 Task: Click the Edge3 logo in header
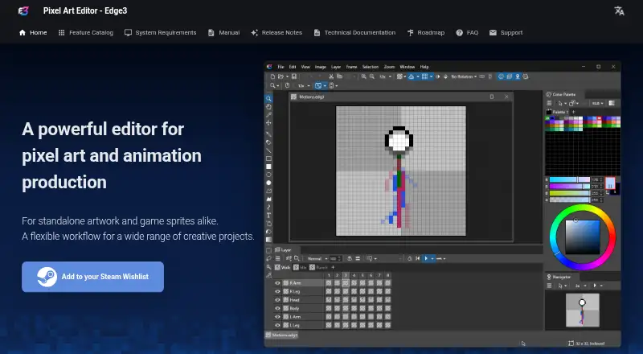[23, 11]
